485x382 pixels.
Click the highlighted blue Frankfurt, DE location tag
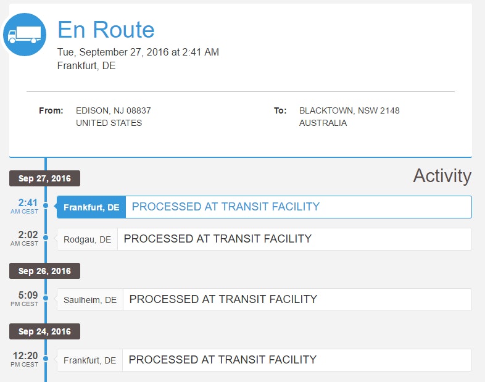[x=91, y=207]
